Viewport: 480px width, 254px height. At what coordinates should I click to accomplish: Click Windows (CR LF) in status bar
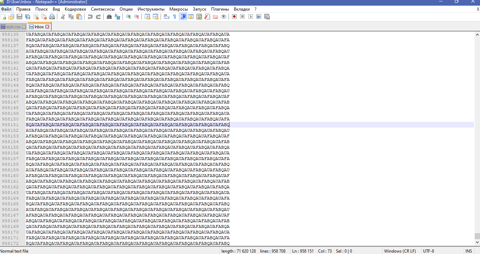[400, 251]
